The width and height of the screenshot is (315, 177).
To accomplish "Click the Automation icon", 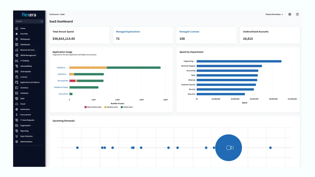I will click(x=17, y=109).
